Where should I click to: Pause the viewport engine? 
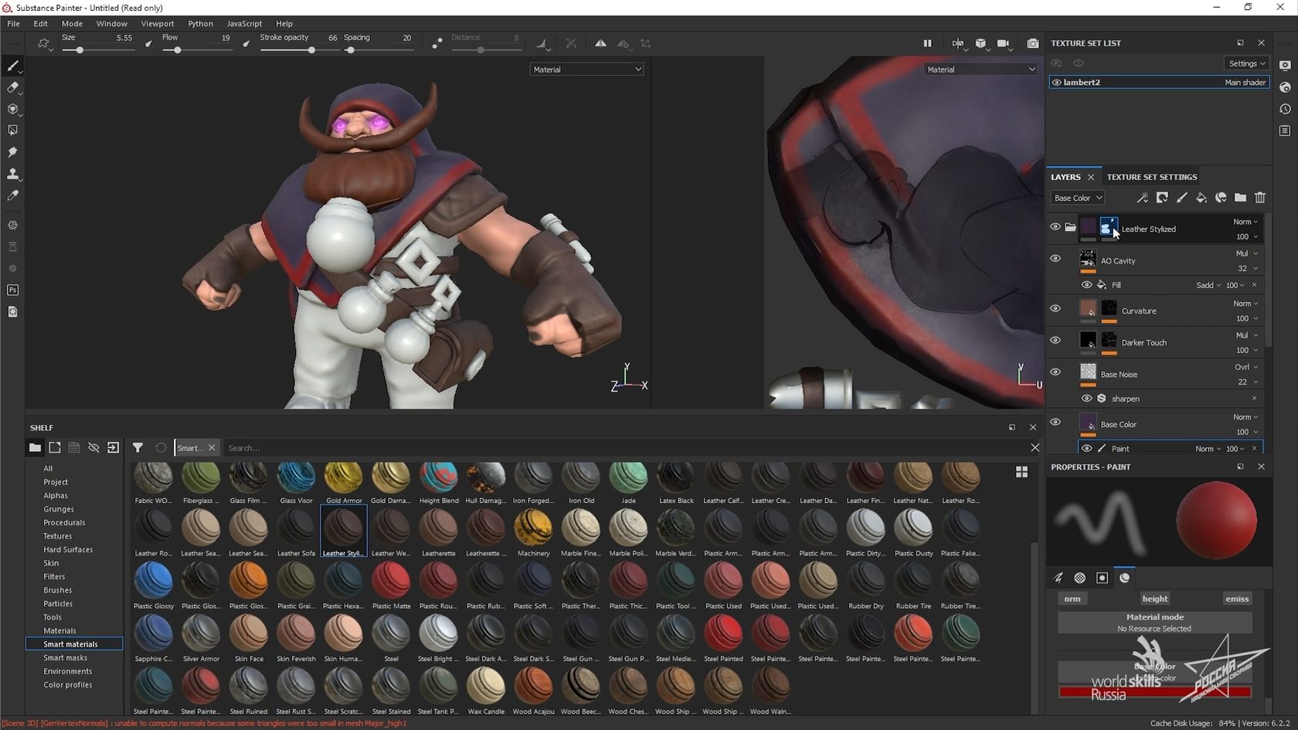coord(927,43)
